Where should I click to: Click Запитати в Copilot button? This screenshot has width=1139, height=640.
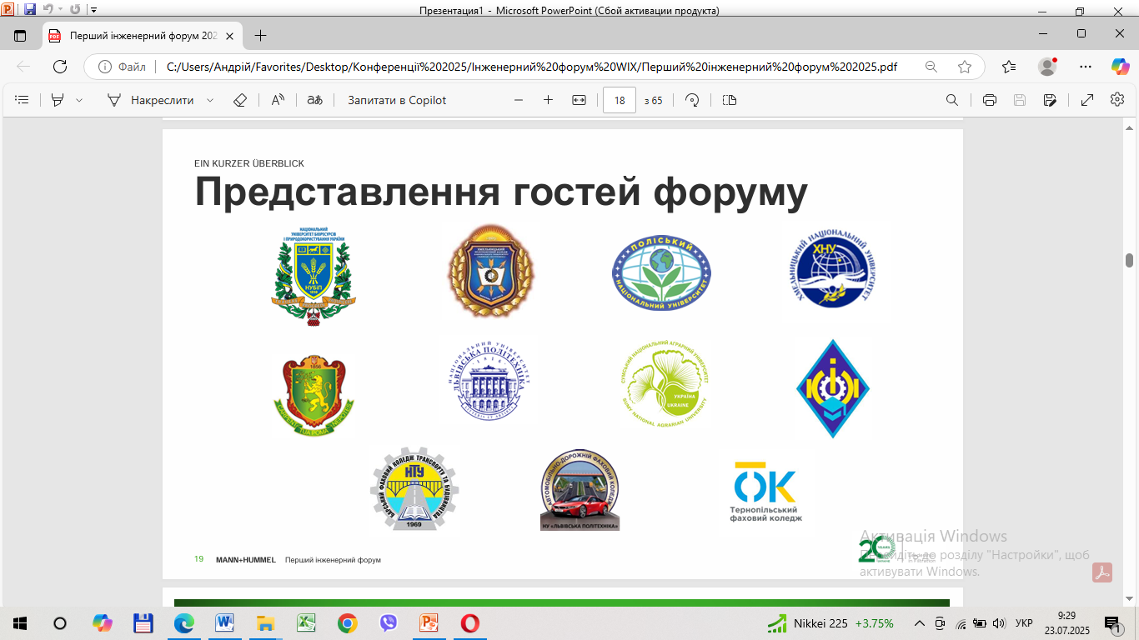click(x=397, y=100)
